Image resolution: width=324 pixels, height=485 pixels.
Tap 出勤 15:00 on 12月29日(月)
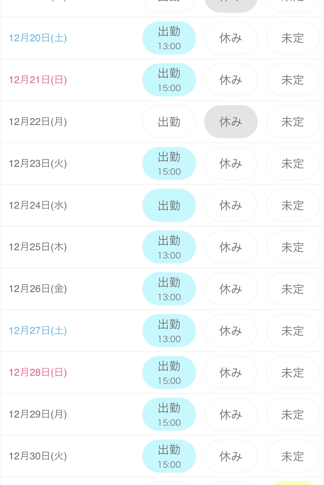coord(169,414)
